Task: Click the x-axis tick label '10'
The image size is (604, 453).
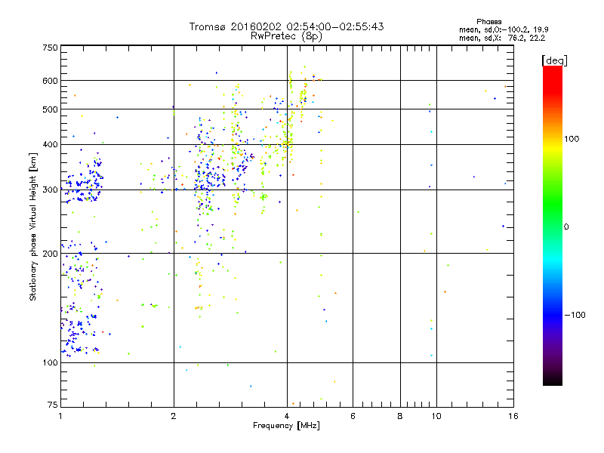Action: pyautogui.click(x=436, y=416)
